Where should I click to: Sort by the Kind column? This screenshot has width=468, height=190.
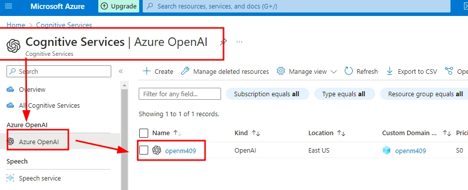(x=247, y=133)
